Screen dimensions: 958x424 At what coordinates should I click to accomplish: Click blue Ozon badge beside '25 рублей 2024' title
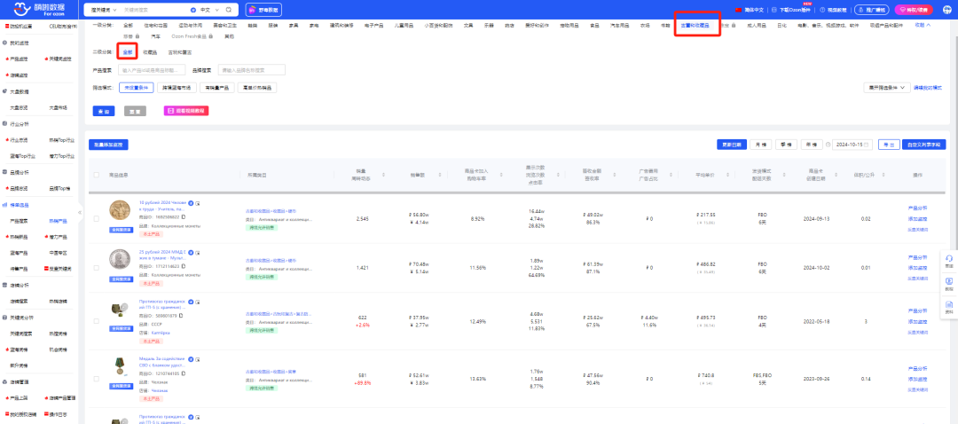191,252
